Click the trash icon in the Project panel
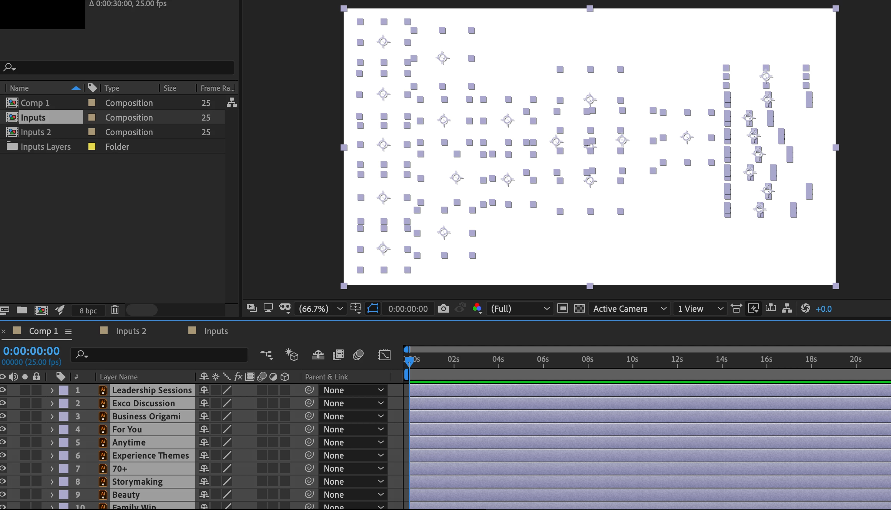This screenshot has width=891, height=510. (115, 310)
